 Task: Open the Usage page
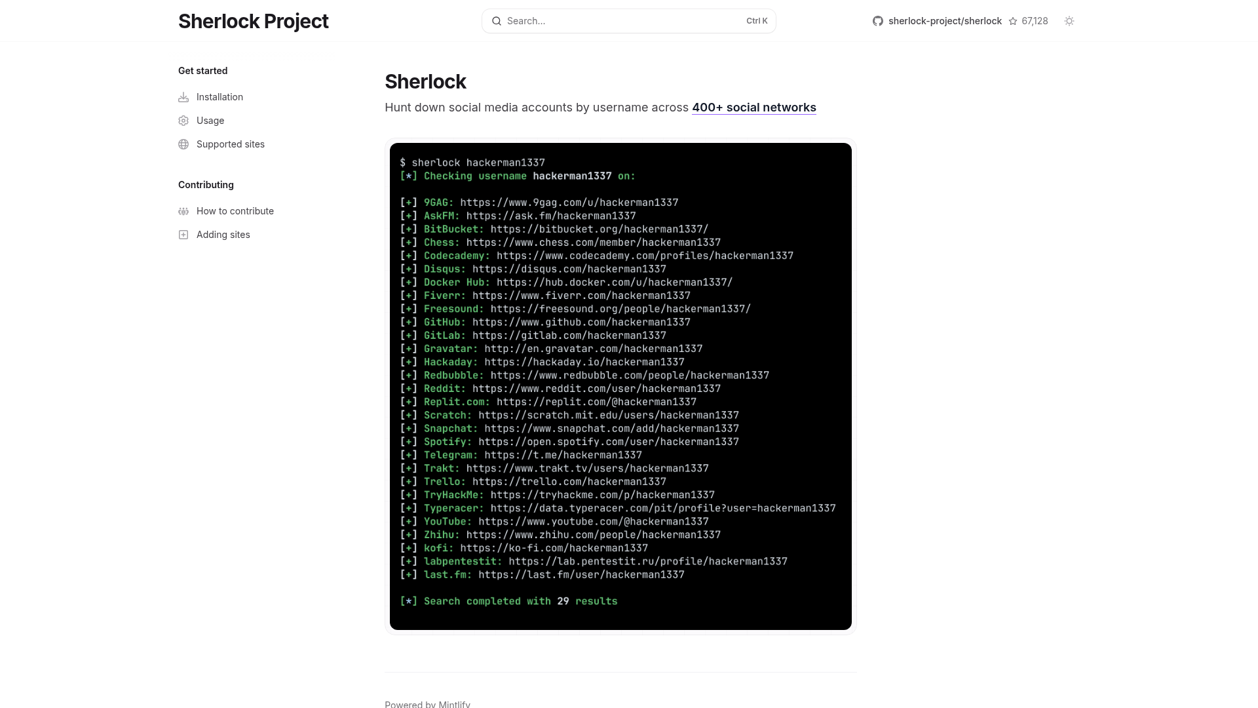210,121
